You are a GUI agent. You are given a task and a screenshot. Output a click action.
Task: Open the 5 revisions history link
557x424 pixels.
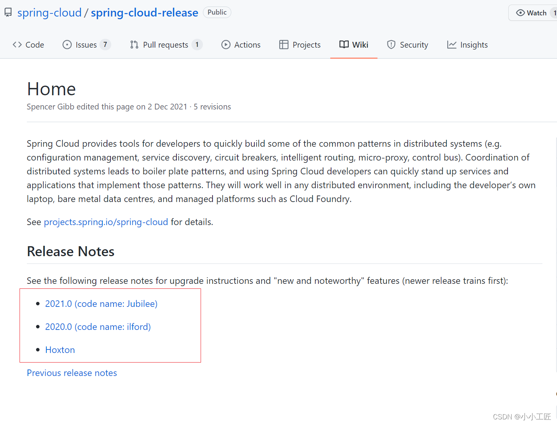click(212, 107)
